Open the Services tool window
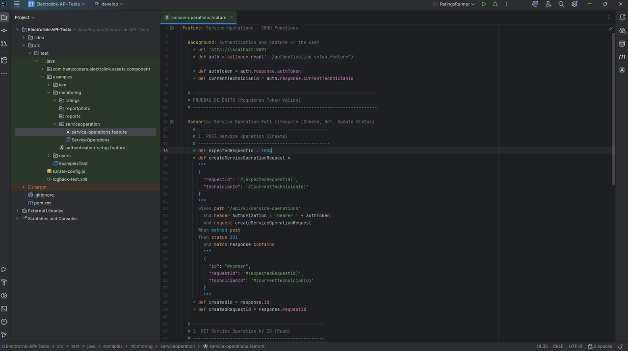 [x=4, y=296]
